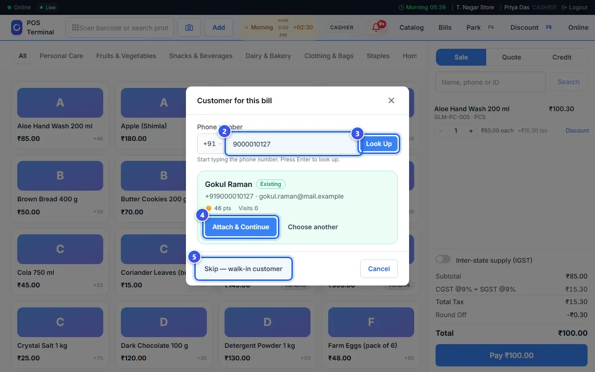Toggle the Inter-state supply (IGST) switch
The height and width of the screenshot is (372, 595).
[x=443, y=259]
